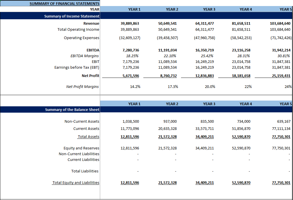The image size is (293, 200).
Task: Click the EBITDA Margins percentage for YEAR 5
Action: click(284, 56)
